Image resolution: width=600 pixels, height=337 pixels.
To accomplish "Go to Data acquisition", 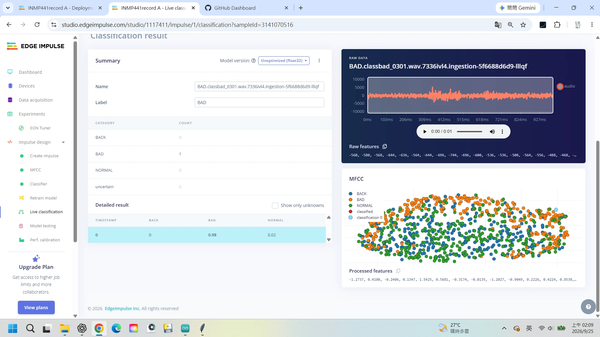I will point(35,100).
